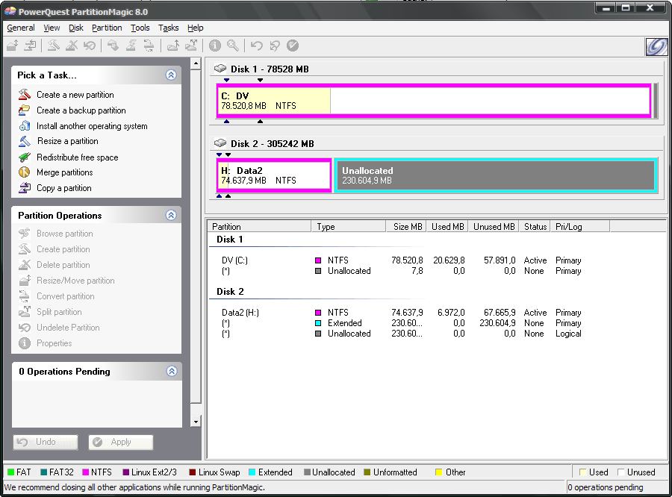Click the left panel scrollbar down arrow
The width and height of the screenshot is (672, 497).
(x=196, y=422)
